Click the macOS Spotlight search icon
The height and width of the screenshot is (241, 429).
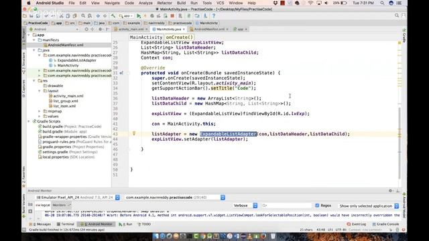click(382, 3)
